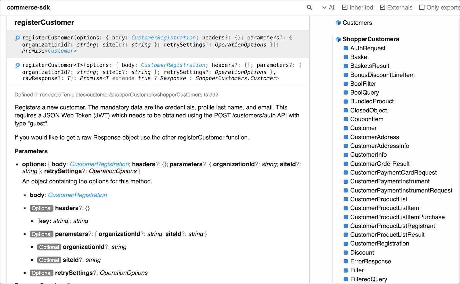This screenshot has width=460, height=284.
Task: Navigate to CustomerProductListResult in sidebar
Action: 387,235
